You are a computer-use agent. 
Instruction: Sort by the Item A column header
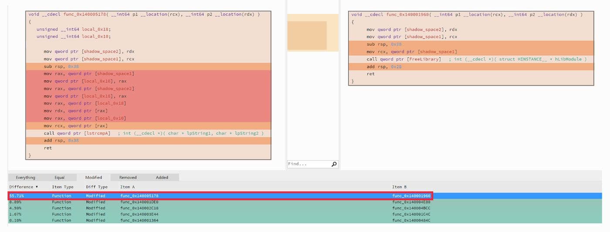[x=128, y=187]
